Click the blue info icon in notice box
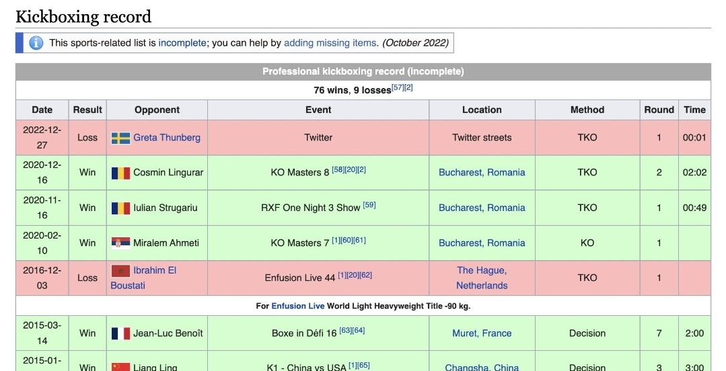The image size is (726, 371). click(x=36, y=43)
